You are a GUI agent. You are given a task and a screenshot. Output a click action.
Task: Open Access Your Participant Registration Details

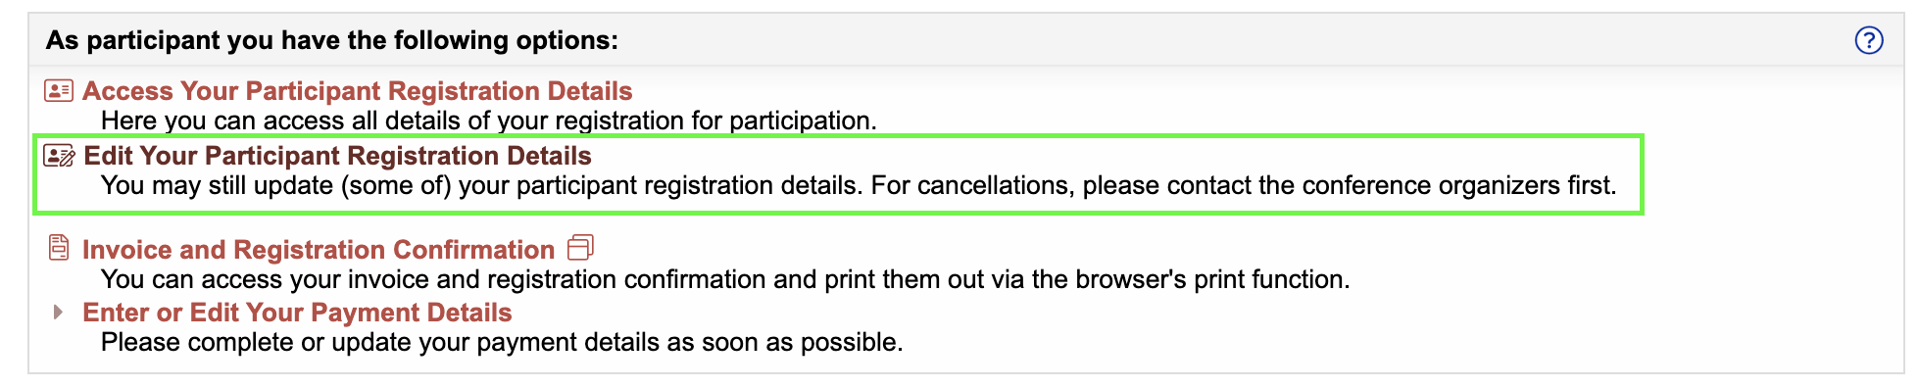(357, 91)
